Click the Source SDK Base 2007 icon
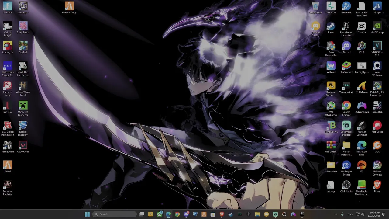This screenshot has height=219, width=389. tap(362, 9)
